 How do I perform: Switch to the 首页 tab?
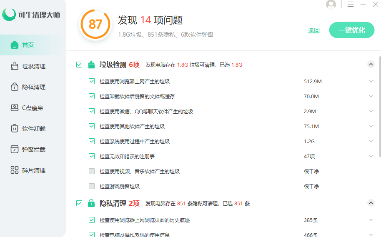[x=28, y=45]
